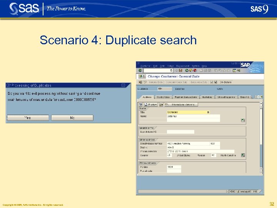Switch to the Control data tab

point(163,97)
